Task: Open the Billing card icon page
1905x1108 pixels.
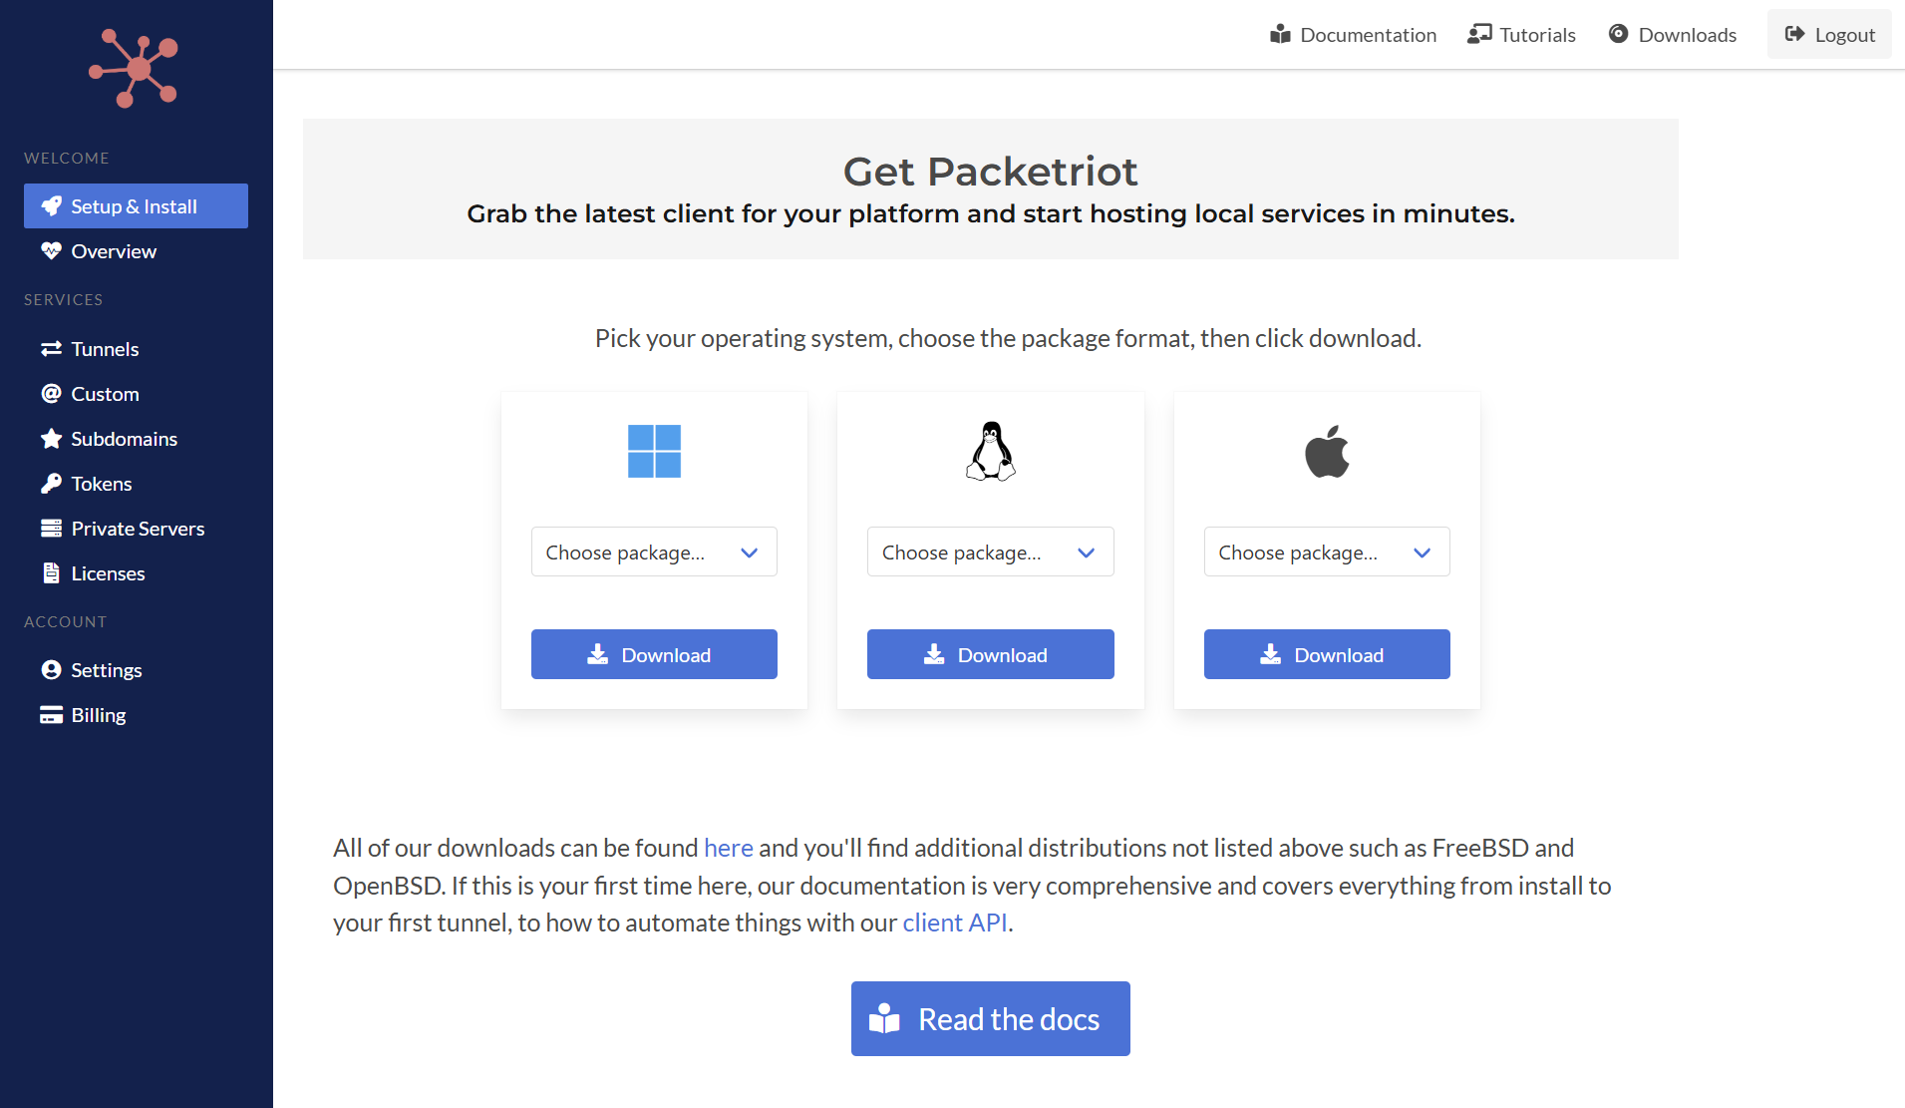Action: coord(51,715)
